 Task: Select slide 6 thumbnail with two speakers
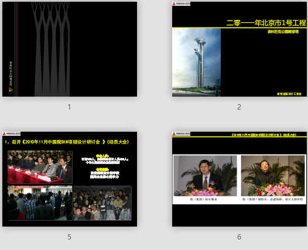[x=239, y=179]
